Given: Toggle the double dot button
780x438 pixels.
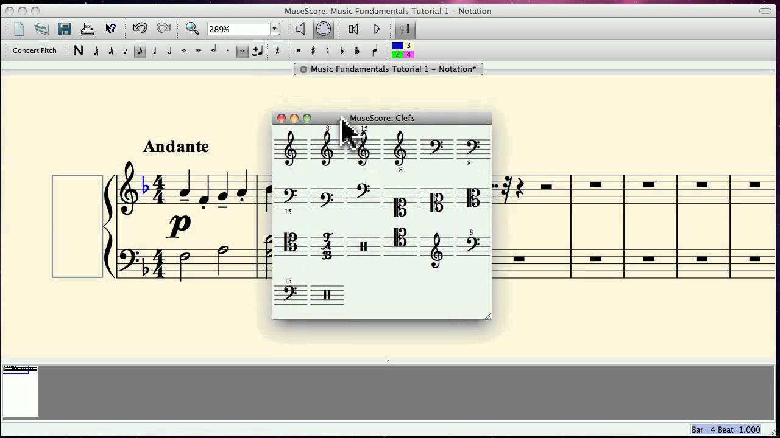Looking at the screenshot, I should pos(243,51).
